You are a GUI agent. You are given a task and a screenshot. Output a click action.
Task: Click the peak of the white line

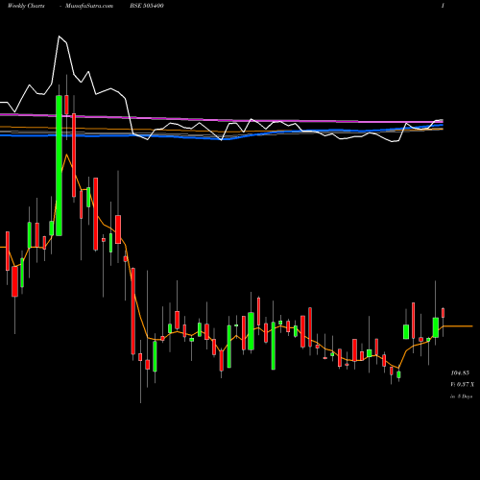[x=60, y=36]
